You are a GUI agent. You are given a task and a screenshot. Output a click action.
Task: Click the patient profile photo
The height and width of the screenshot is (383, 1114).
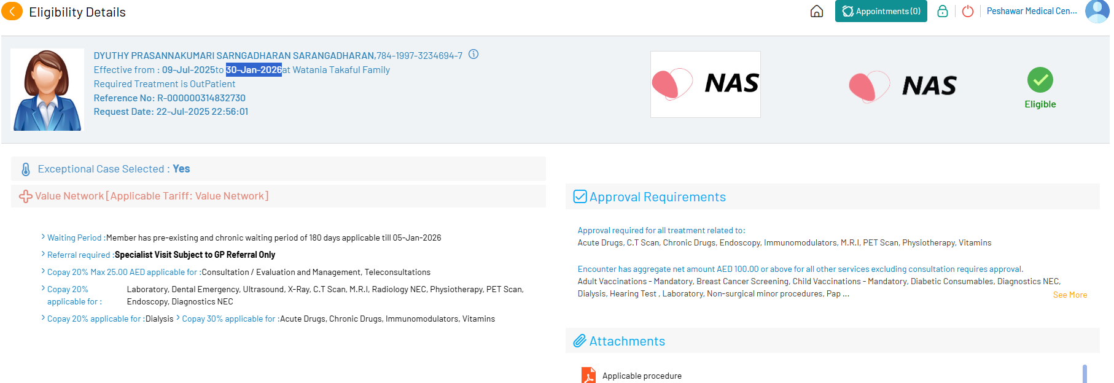[x=47, y=90]
